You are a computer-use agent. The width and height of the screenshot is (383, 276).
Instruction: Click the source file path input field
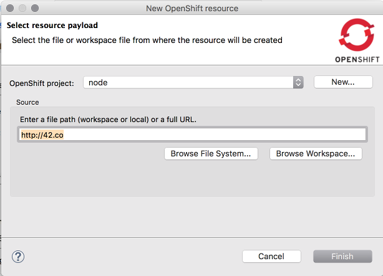click(192, 135)
